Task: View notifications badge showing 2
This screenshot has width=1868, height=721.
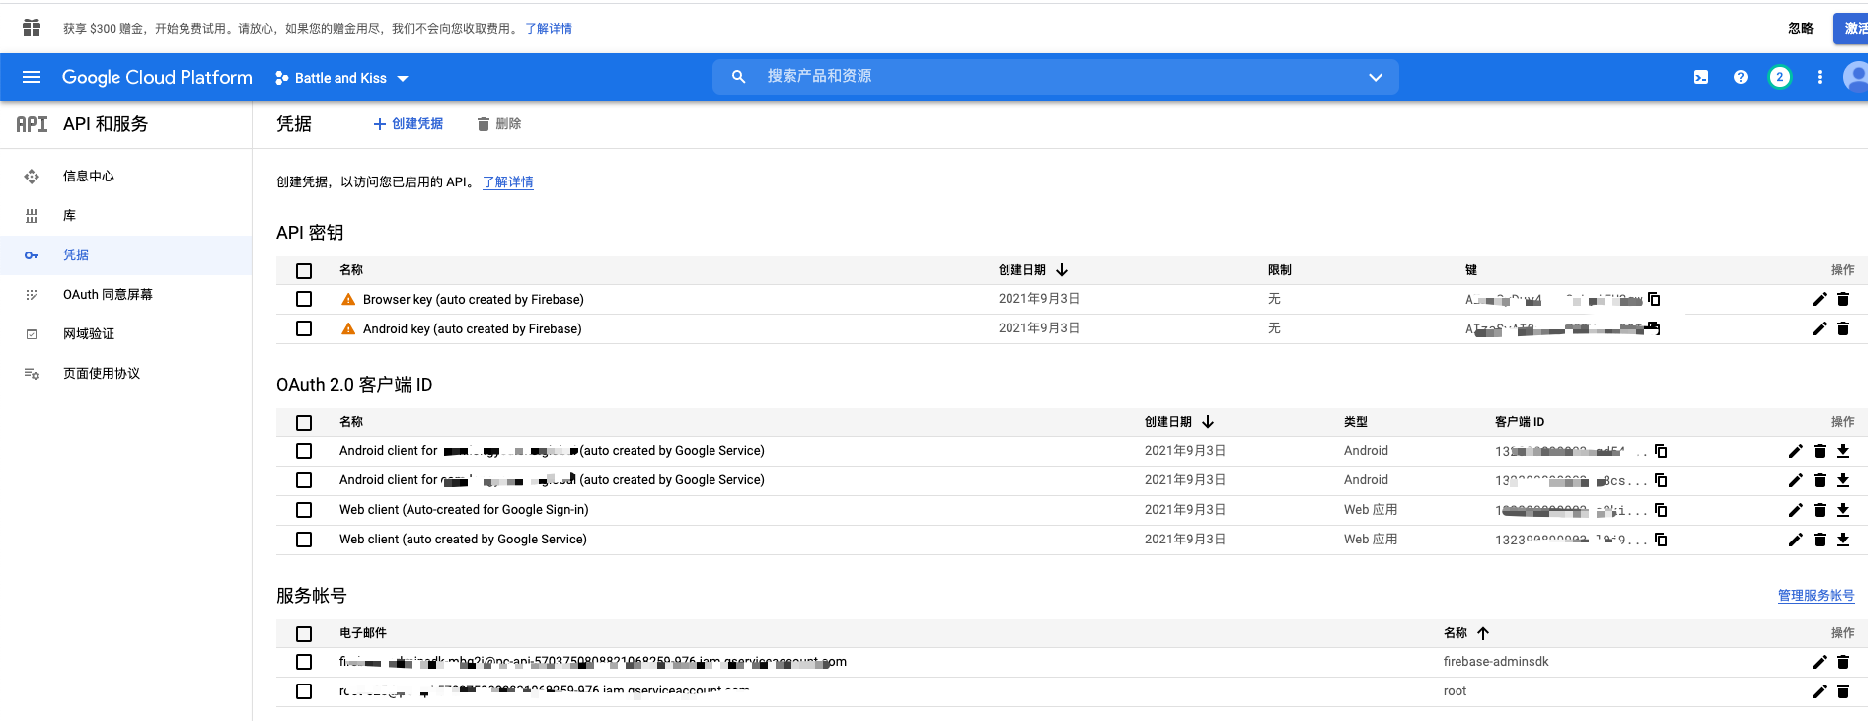Action: coord(1780,77)
